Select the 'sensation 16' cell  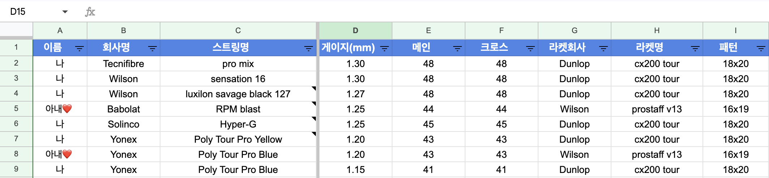[238, 79]
